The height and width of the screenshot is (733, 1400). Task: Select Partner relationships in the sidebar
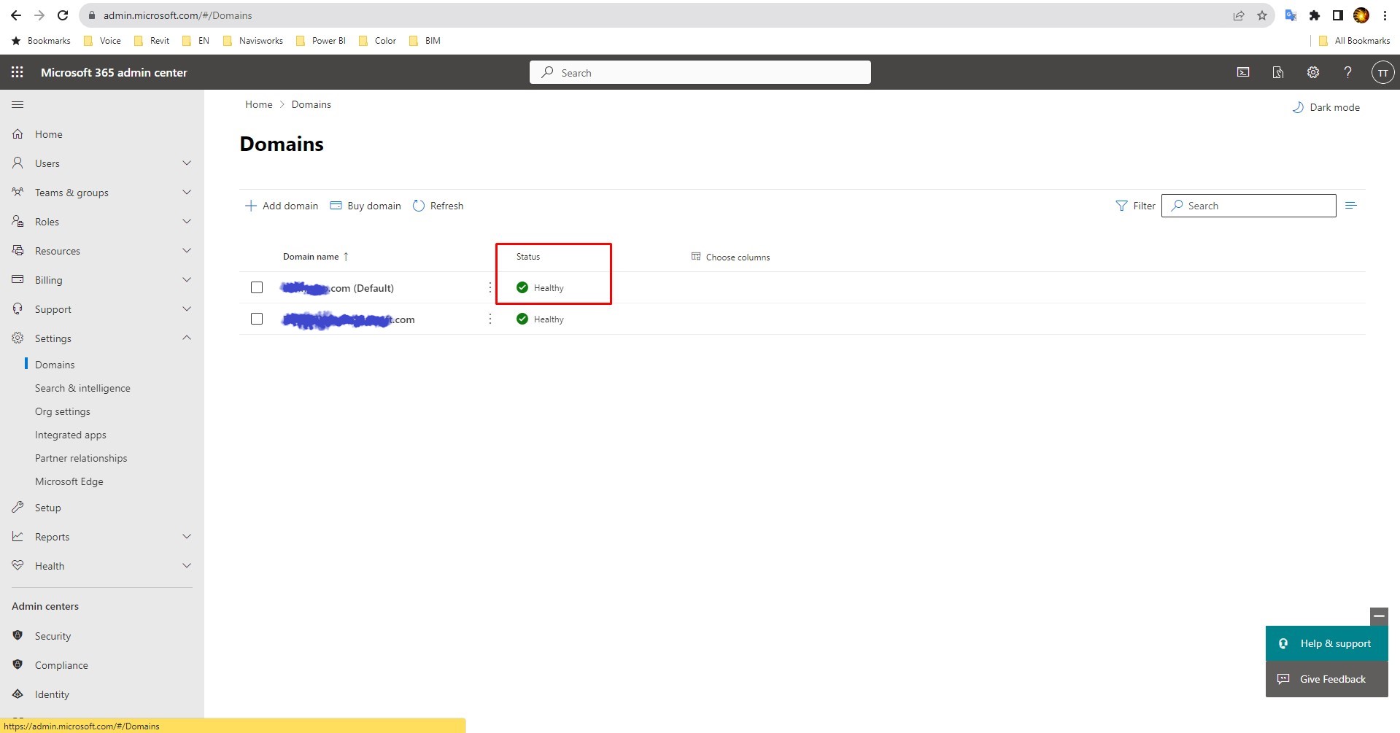[x=81, y=458]
